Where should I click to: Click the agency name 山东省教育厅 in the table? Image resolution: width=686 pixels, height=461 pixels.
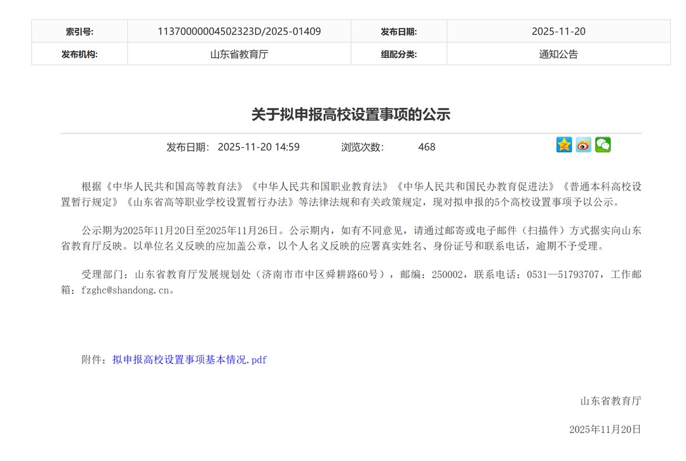click(x=238, y=54)
